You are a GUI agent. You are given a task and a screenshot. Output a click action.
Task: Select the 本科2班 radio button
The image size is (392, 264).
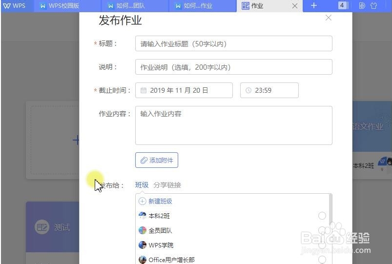pos(322,216)
